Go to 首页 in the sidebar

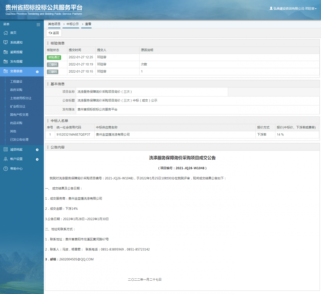(13, 33)
